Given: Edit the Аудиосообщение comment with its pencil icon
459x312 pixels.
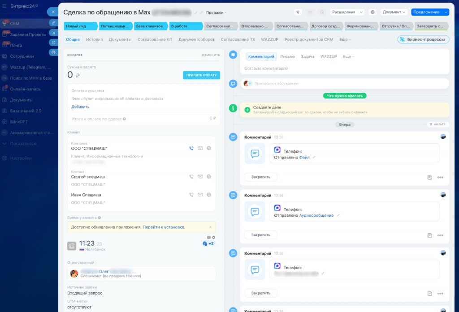Looking at the screenshot, I should [x=338, y=215].
